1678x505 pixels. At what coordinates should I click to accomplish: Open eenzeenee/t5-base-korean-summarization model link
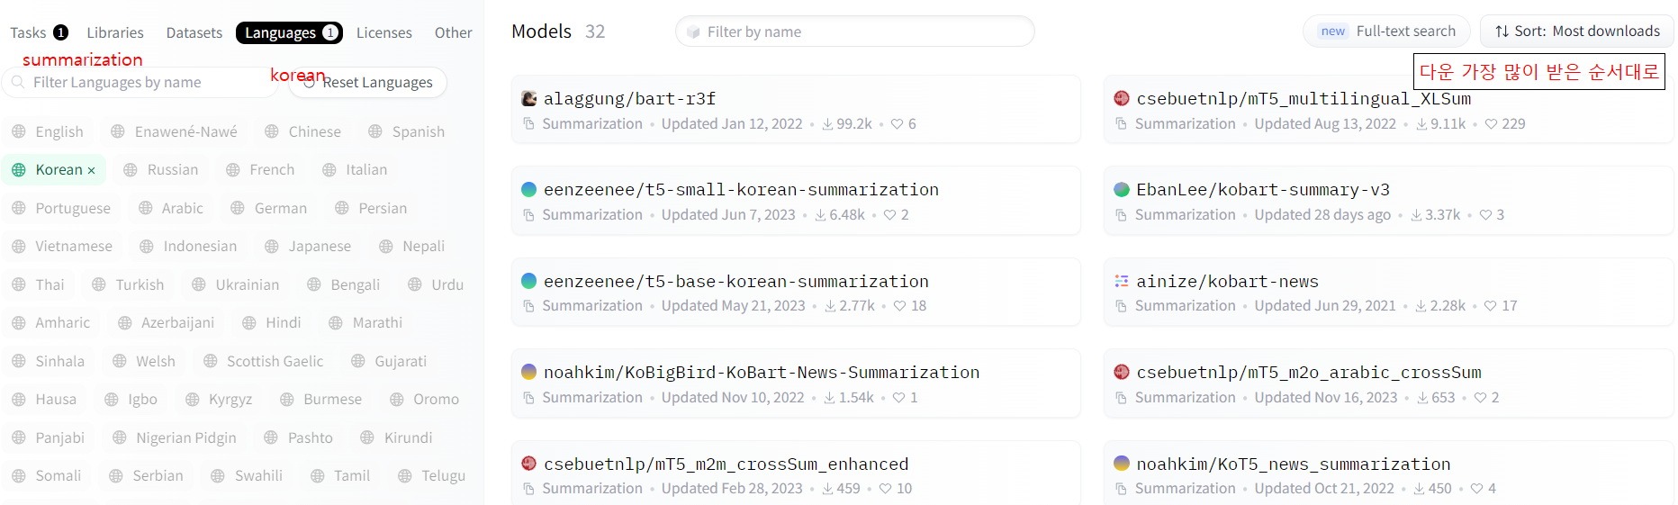[x=735, y=281]
